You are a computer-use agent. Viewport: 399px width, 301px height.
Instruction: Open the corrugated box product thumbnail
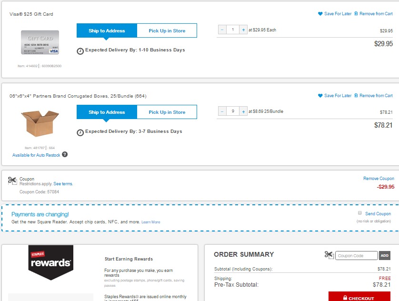tap(40, 123)
